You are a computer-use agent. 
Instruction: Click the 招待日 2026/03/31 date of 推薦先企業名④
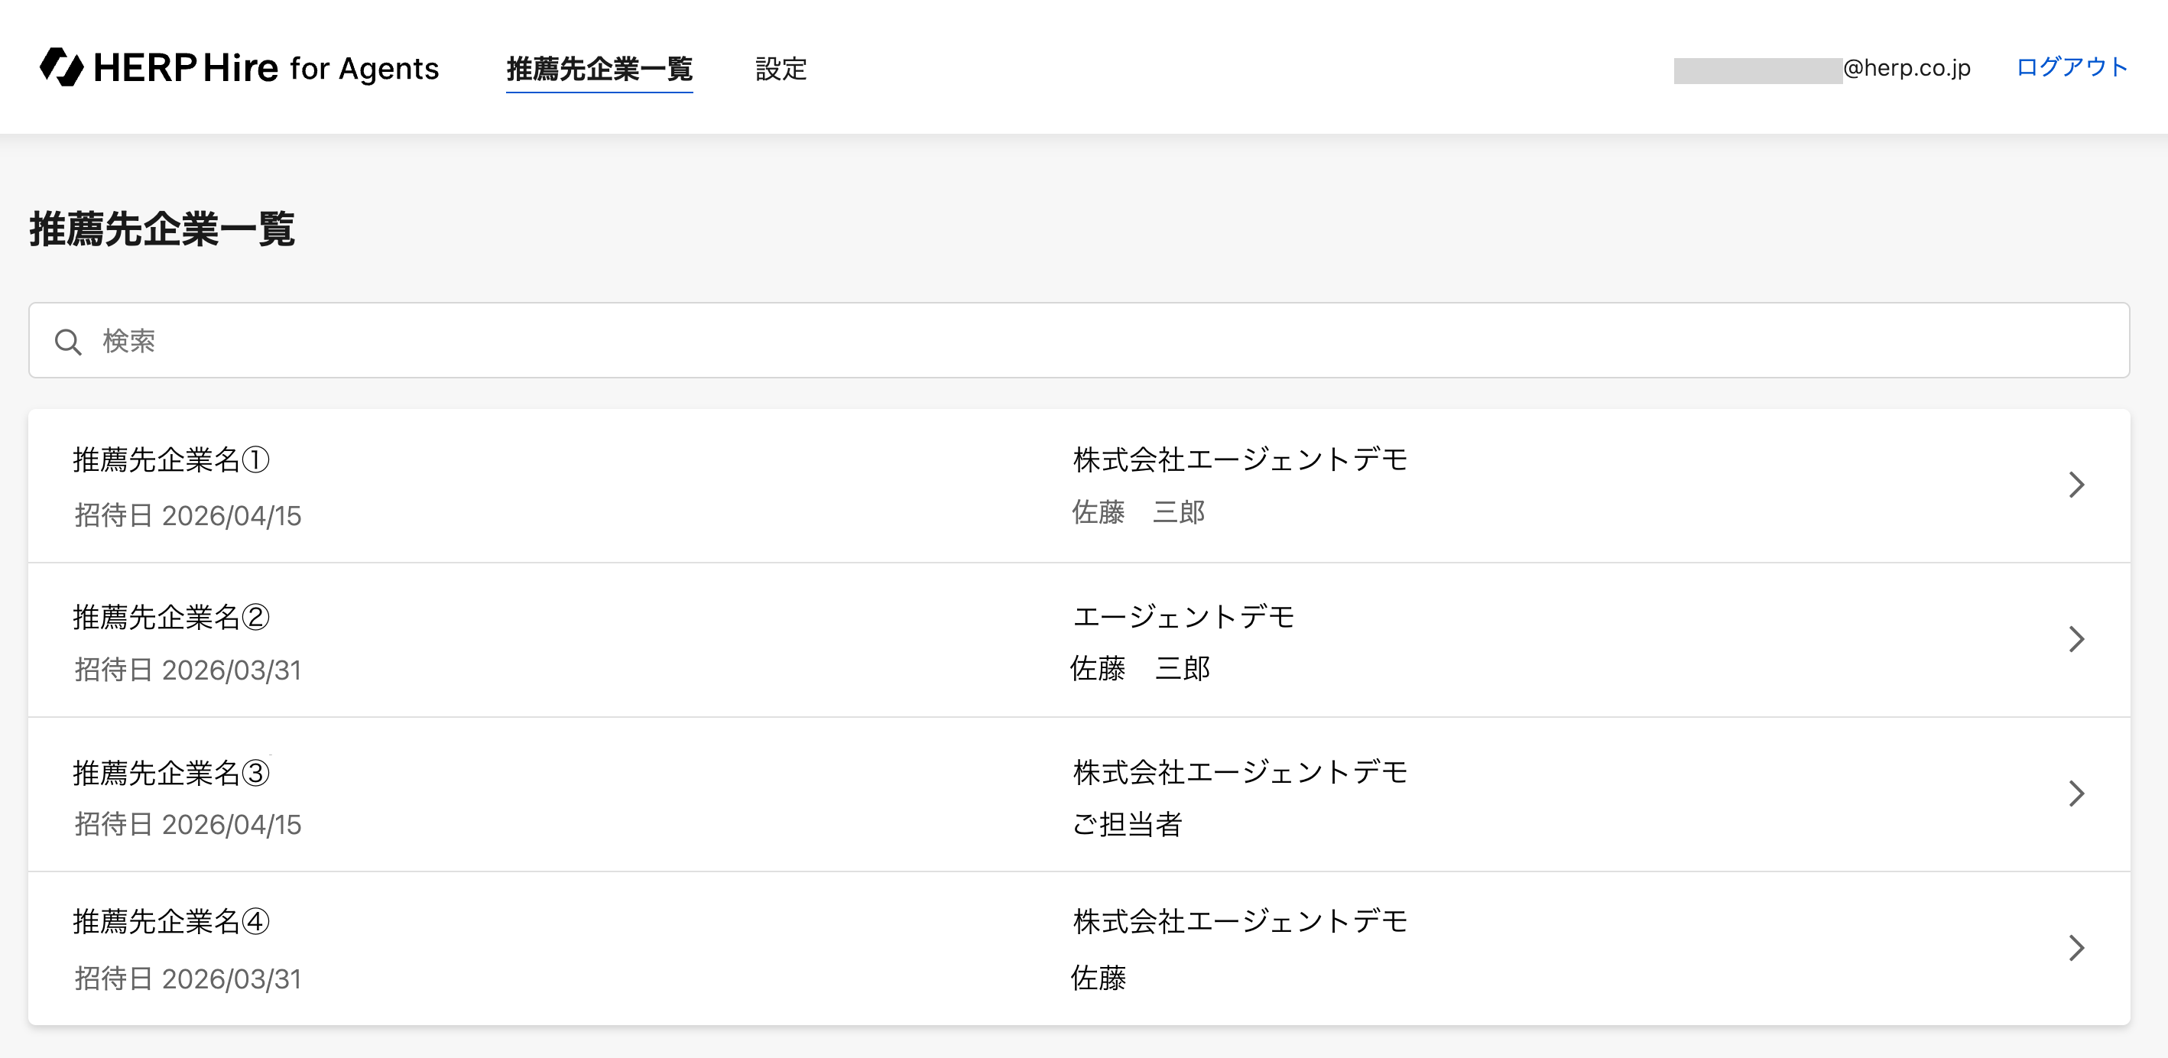point(188,979)
